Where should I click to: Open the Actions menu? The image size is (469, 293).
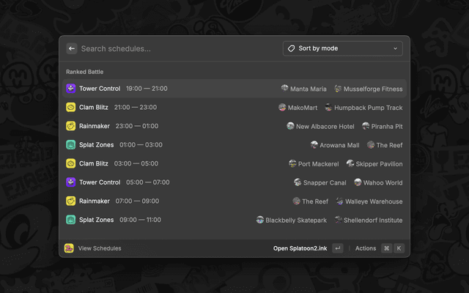point(365,248)
